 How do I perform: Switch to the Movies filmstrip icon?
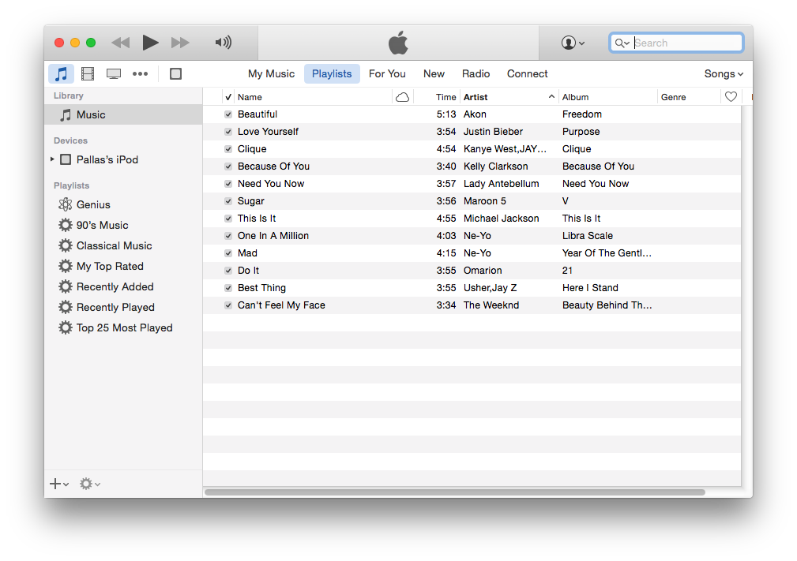click(x=88, y=74)
